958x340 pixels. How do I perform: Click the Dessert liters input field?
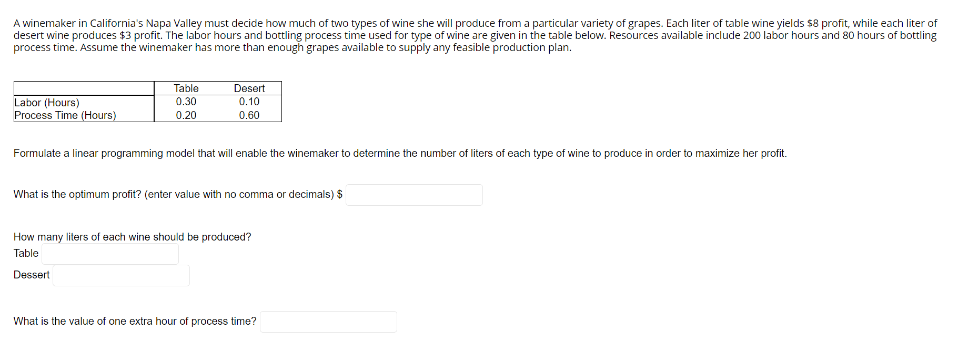(120, 275)
